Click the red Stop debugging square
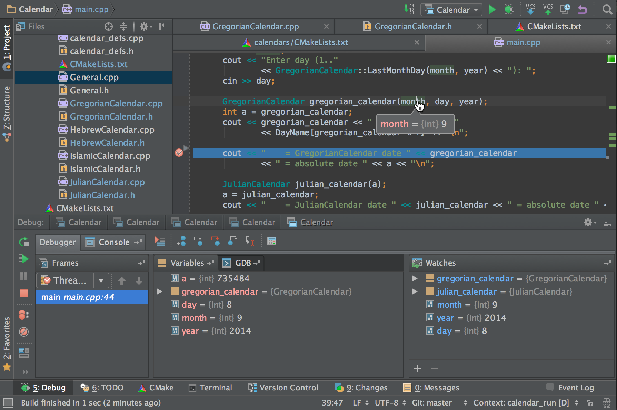617x410 pixels. [x=24, y=293]
